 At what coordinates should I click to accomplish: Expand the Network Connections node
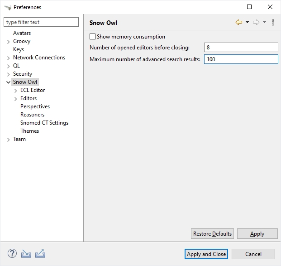pos(8,58)
